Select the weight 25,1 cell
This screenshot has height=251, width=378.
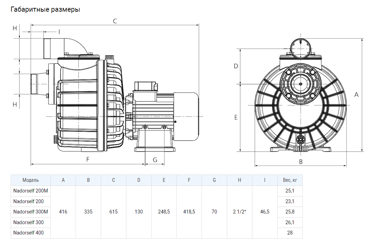click(x=290, y=191)
